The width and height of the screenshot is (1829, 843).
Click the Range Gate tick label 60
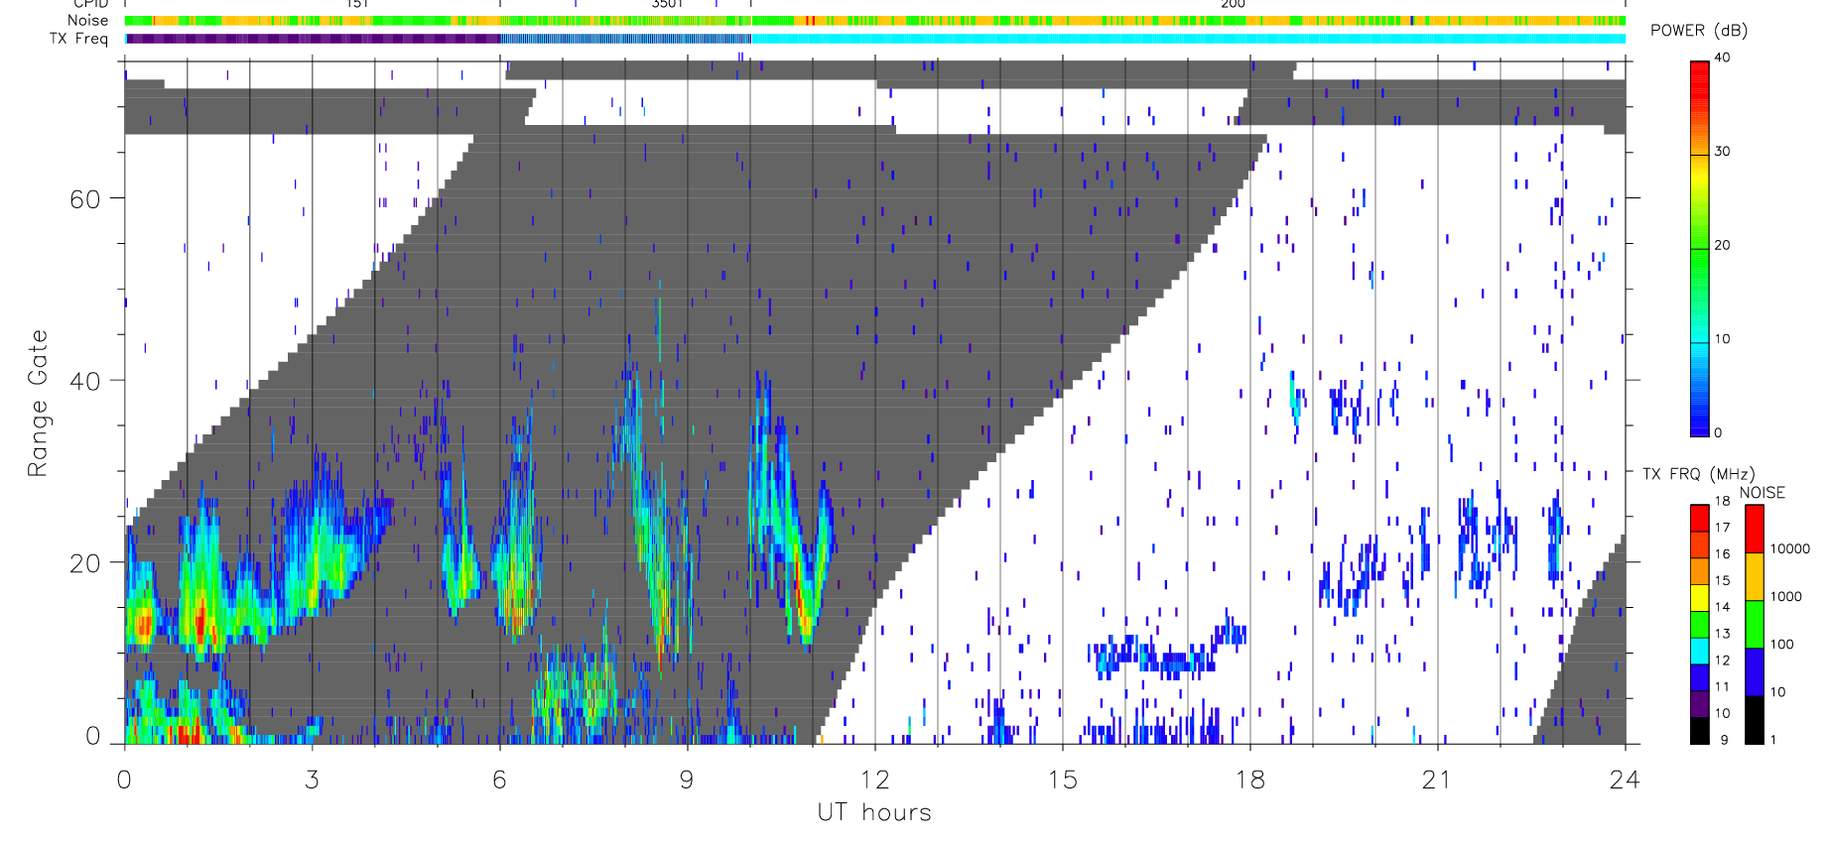pyautogui.click(x=85, y=198)
